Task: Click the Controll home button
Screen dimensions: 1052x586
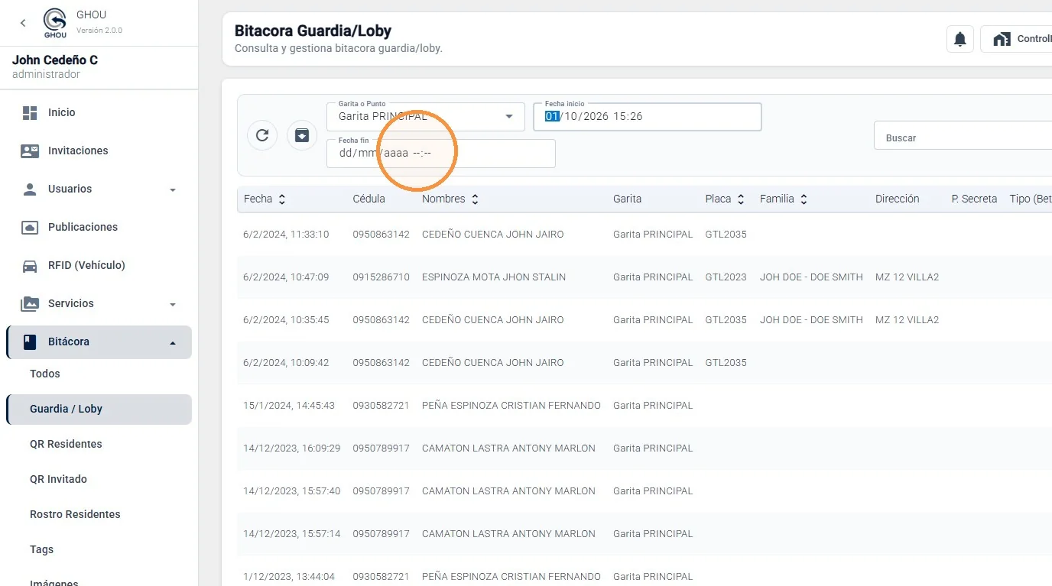Action: [1016, 39]
